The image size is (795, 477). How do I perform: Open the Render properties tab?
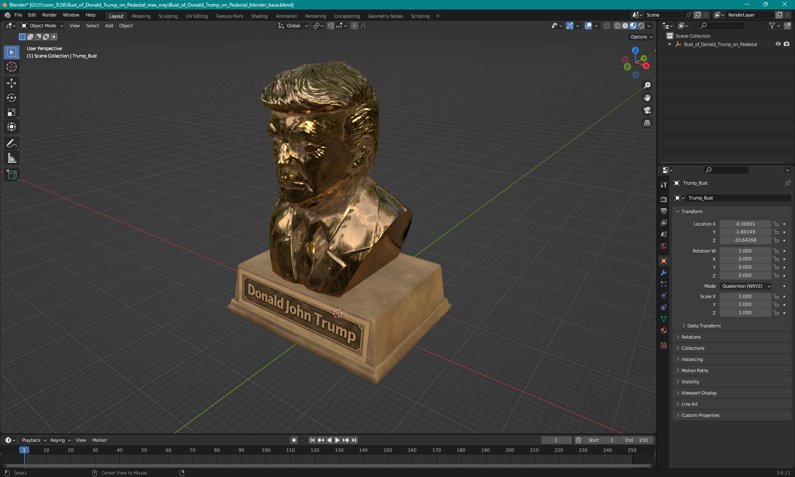(x=664, y=199)
